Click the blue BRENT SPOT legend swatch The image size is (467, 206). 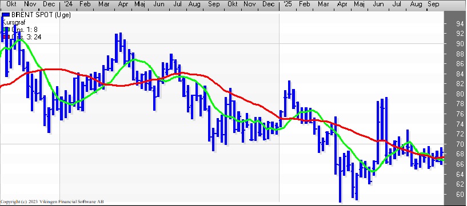point(6,15)
